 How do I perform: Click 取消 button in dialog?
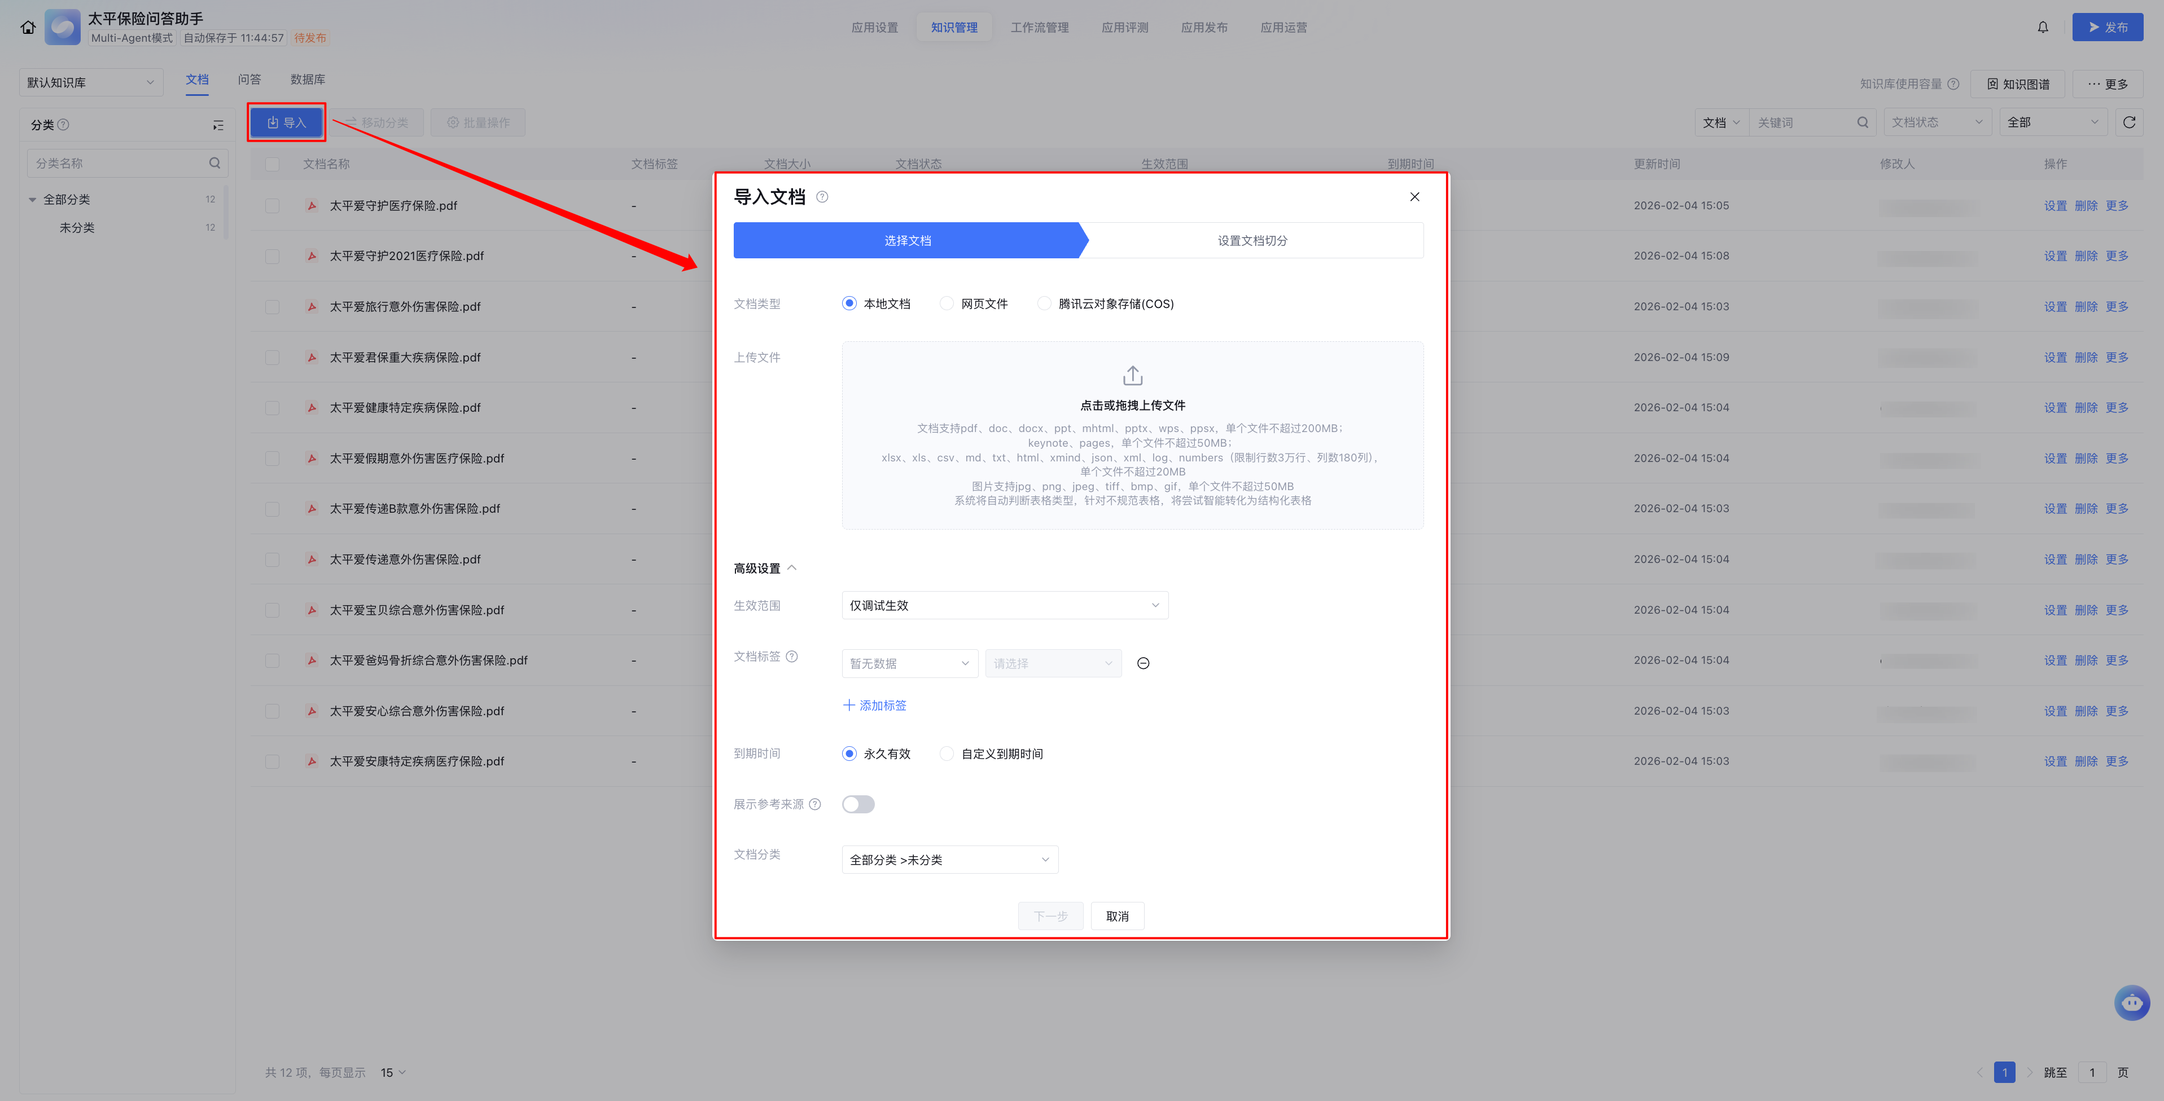1116,915
